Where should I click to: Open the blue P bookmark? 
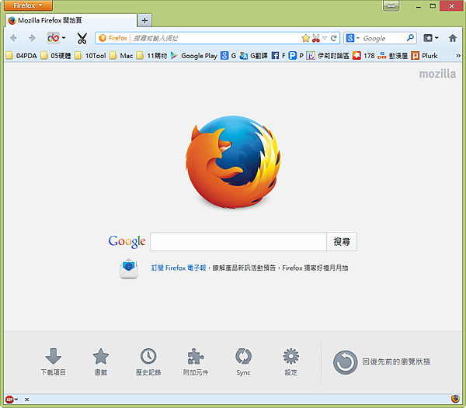296,56
